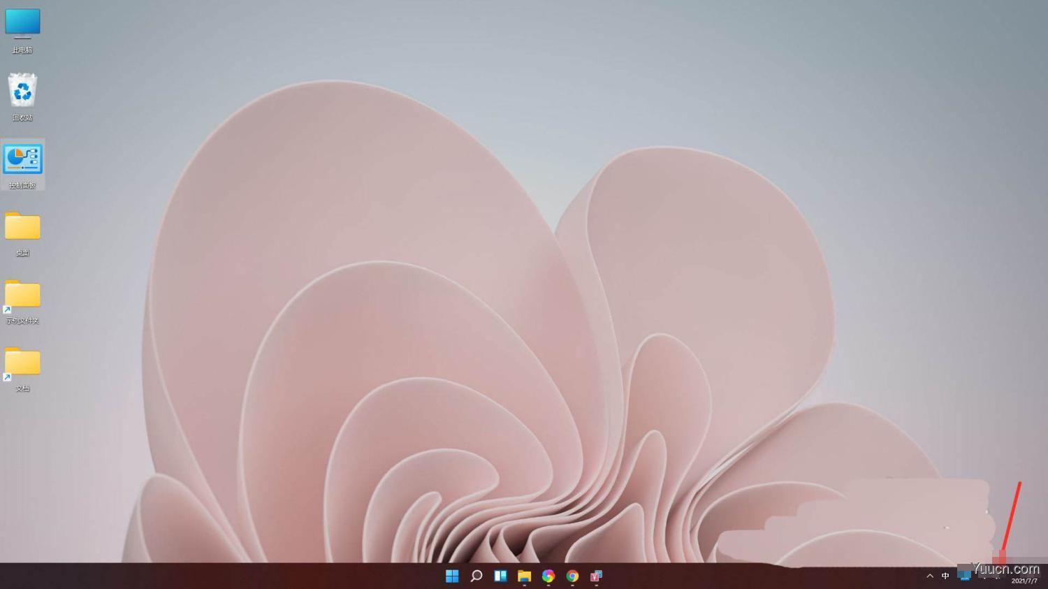Expand hidden system tray icons chevron
This screenshot has height=589, width=1048.
(x=929, y=576)
